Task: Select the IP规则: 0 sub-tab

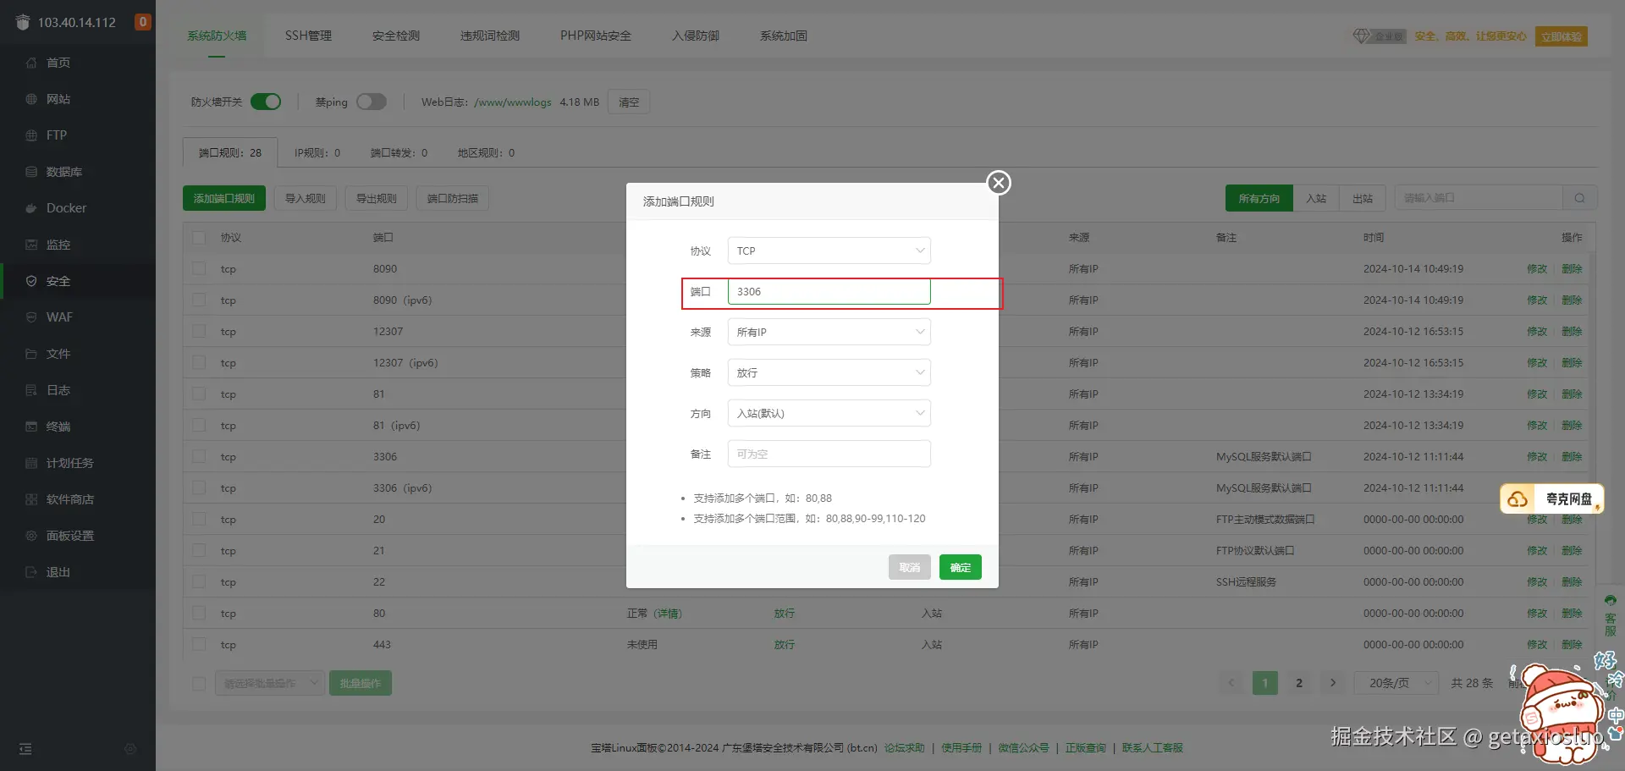Action: click(x=317, y=153)
